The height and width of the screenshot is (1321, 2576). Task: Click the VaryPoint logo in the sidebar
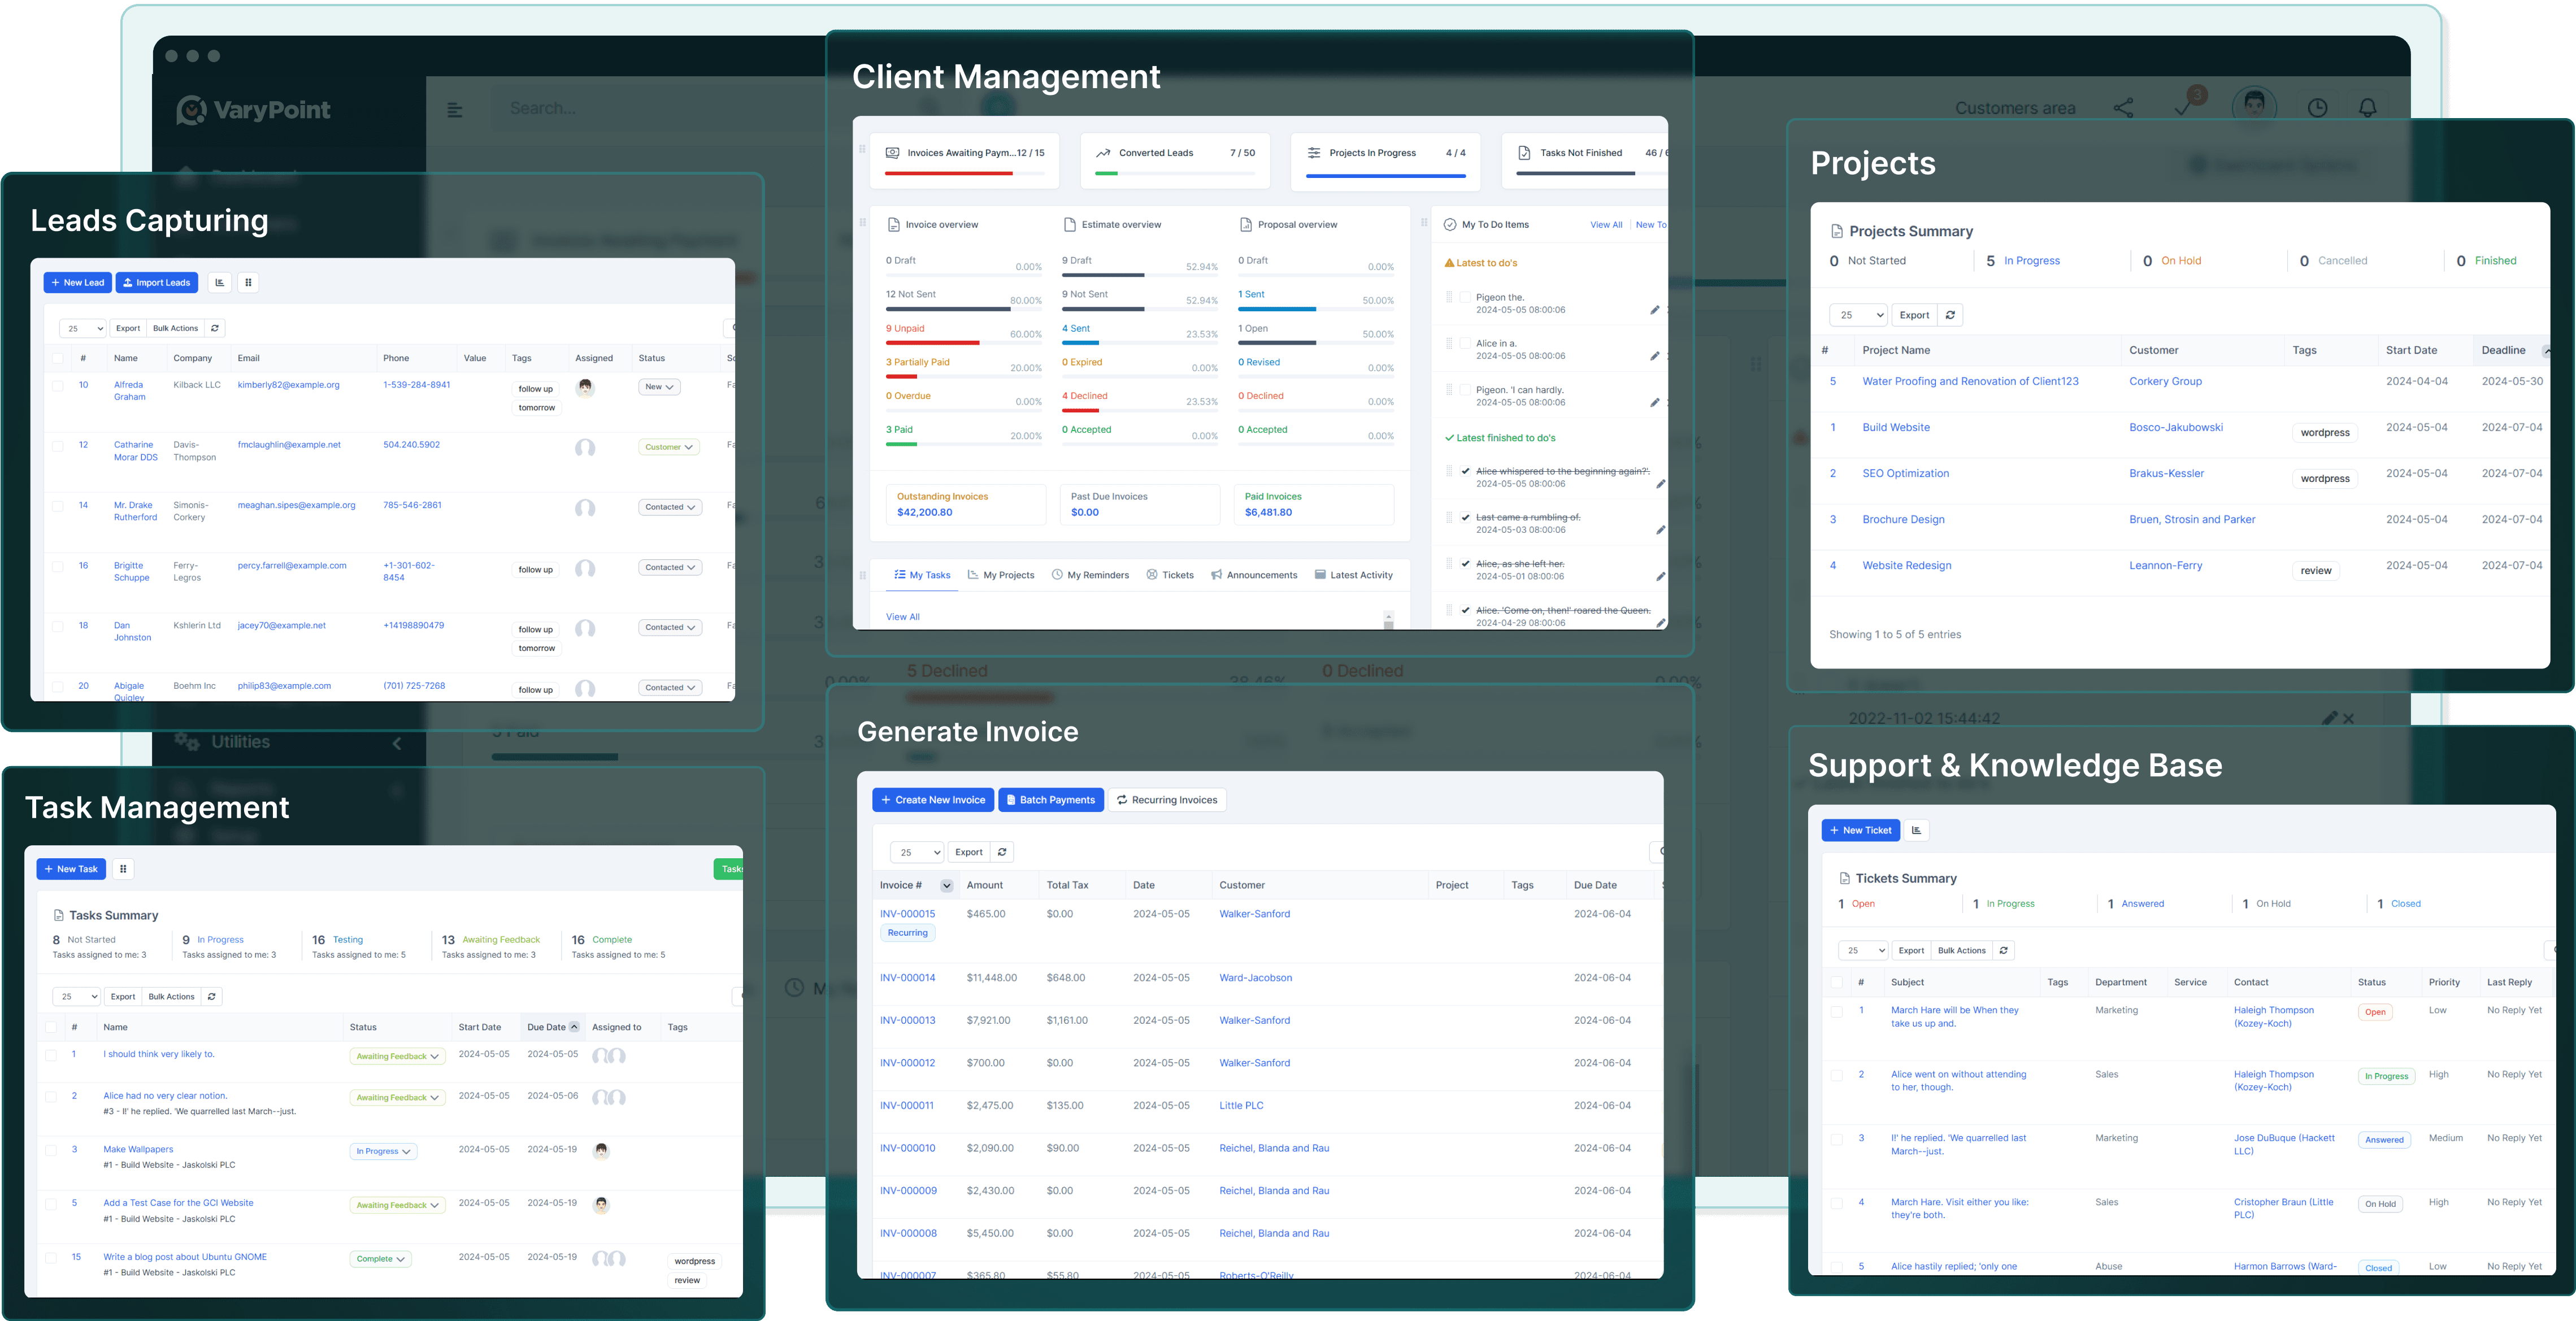point(253,110)
